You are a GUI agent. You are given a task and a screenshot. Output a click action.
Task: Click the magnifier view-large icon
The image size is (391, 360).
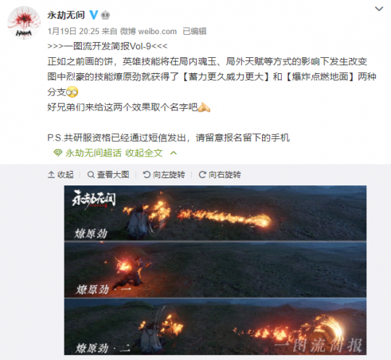pyautogui.click(x=91, y=175)
